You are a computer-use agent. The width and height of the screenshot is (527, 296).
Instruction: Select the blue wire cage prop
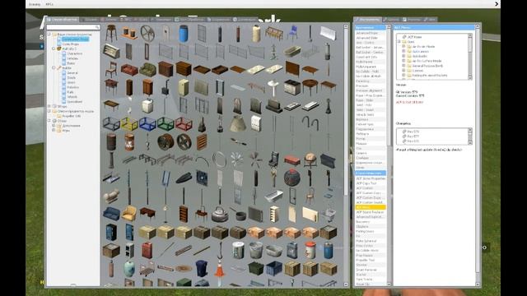coord(147,124)
